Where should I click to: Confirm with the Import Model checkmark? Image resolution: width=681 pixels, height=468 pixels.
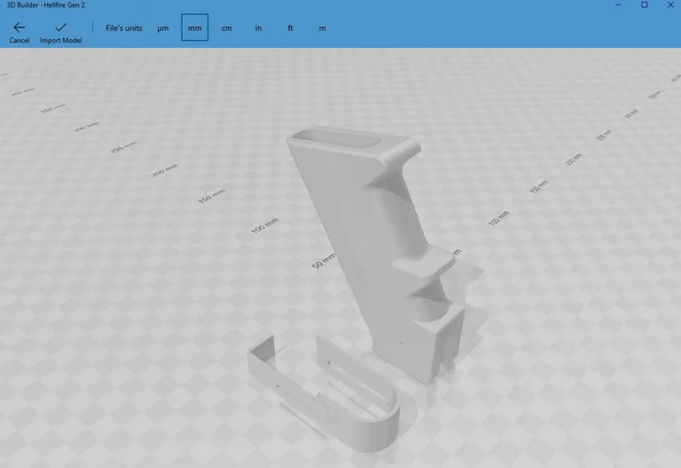pos(60,27)
